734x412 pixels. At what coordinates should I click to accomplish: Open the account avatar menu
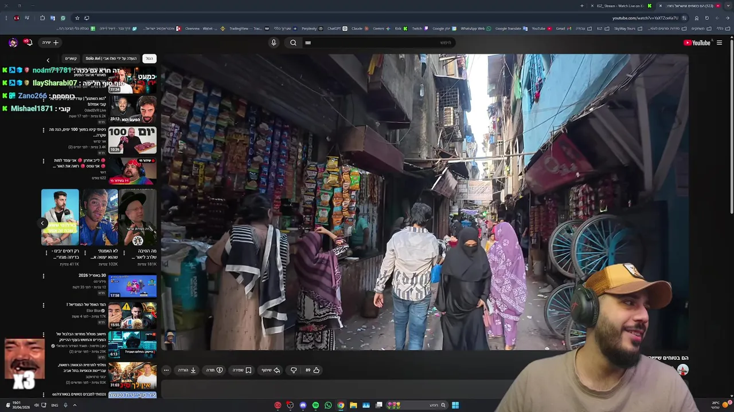[x=13, y=42]
